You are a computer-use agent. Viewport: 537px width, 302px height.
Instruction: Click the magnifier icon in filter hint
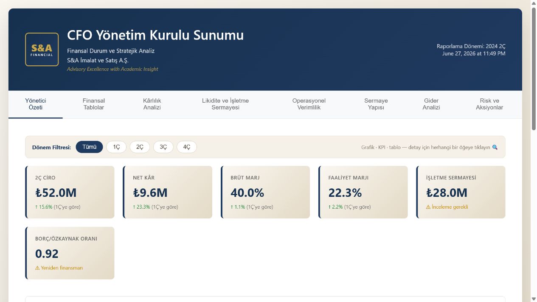[495, 148]
